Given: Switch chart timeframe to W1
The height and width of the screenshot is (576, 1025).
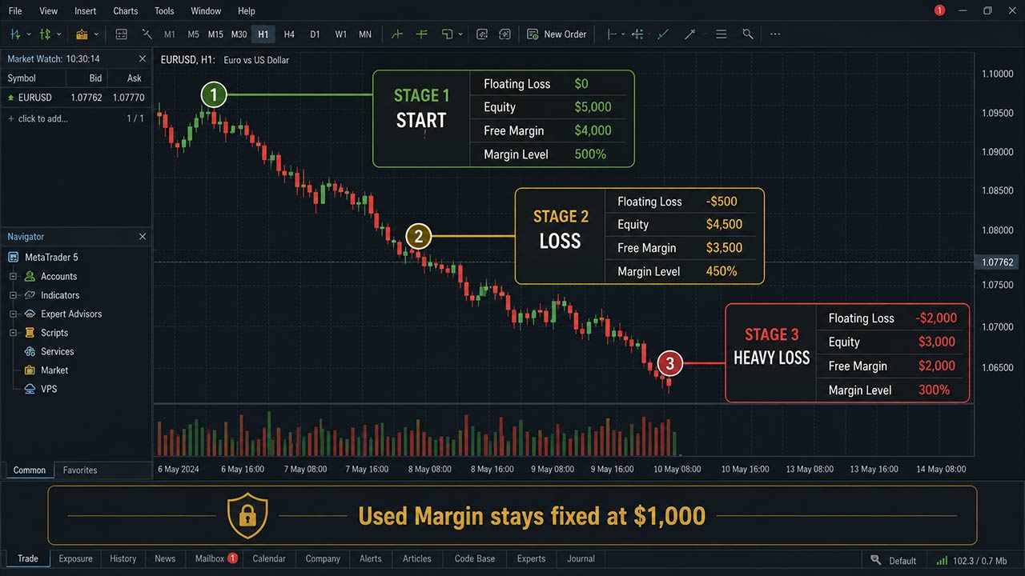Looking at the screenshot, I should coord(341,34).
